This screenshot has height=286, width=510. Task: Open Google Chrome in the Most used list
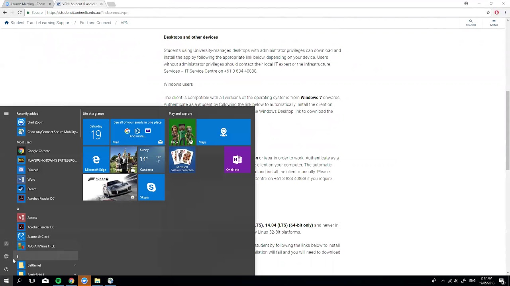(x=47, y=151)
